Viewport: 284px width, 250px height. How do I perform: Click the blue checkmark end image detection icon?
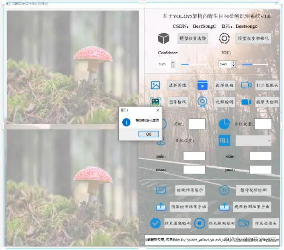tap(155, 223)
